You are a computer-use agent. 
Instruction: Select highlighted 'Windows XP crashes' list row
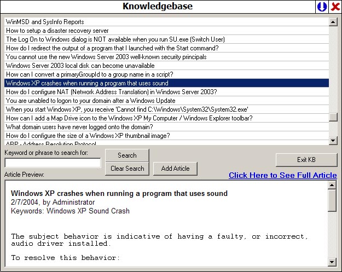click(x=167, y=83)
